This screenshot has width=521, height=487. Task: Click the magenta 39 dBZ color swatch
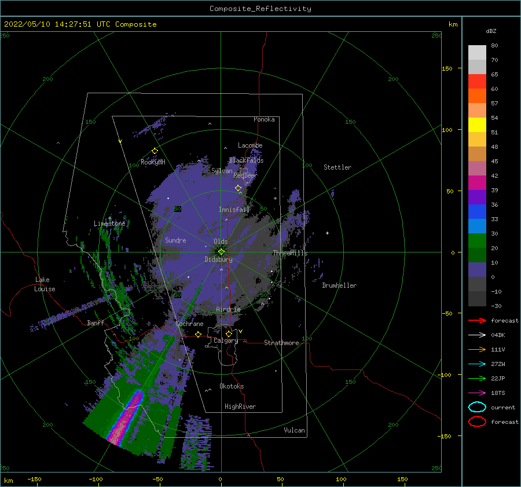477,182
